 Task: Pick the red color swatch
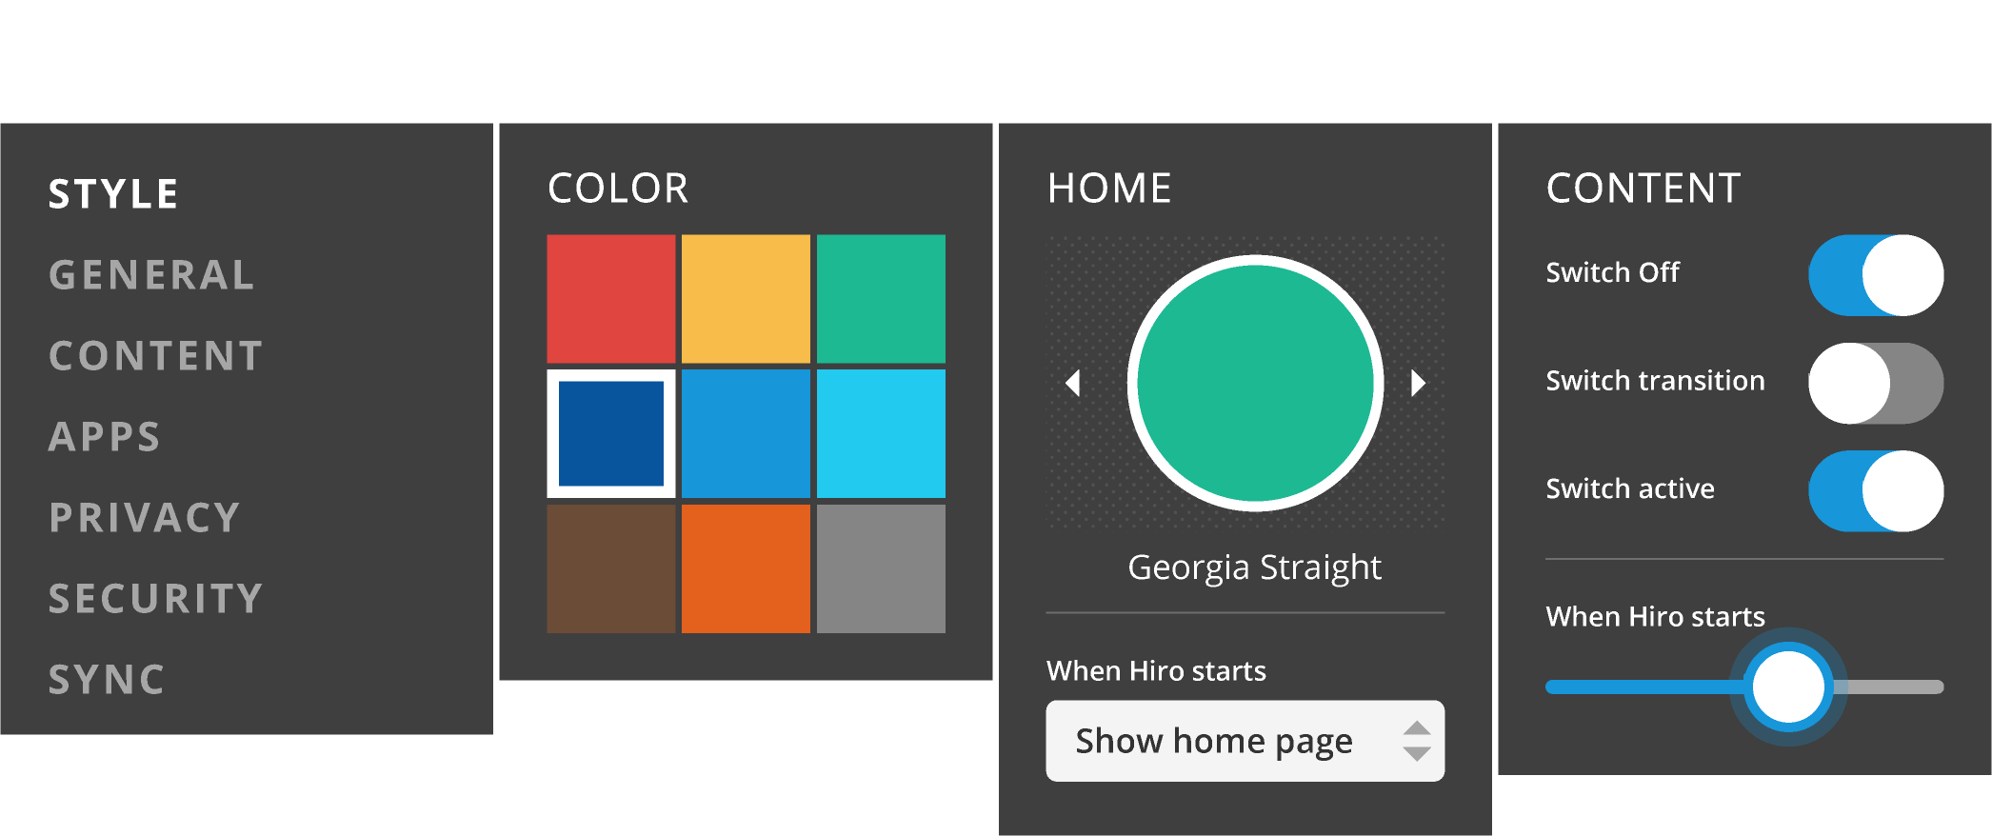610,298
